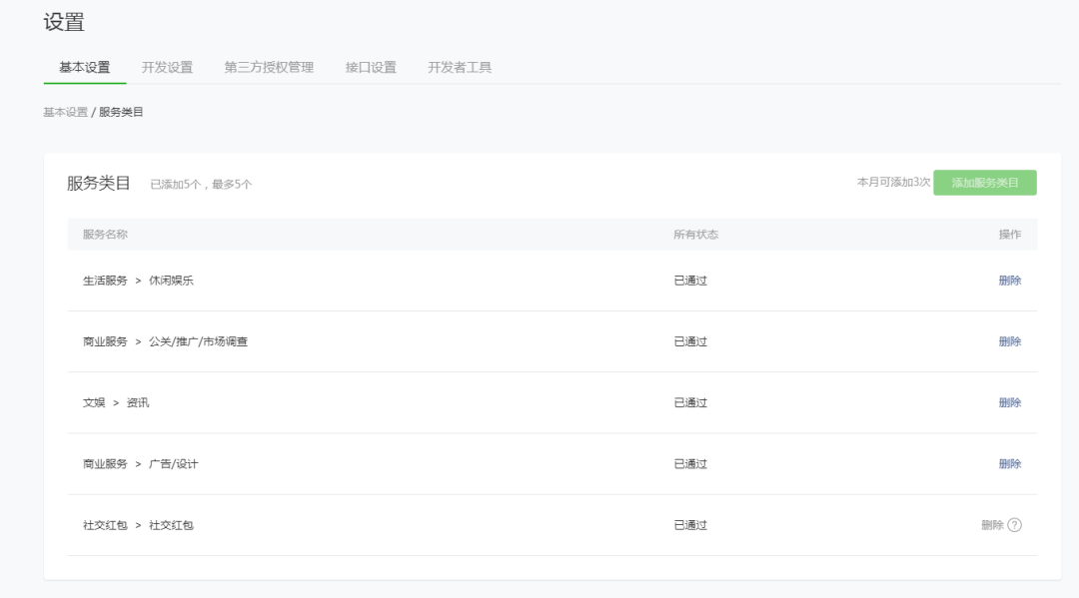Delete the 广告/设计 category
Viewport: 1079px width, 598px height.
click(1009, 464)
